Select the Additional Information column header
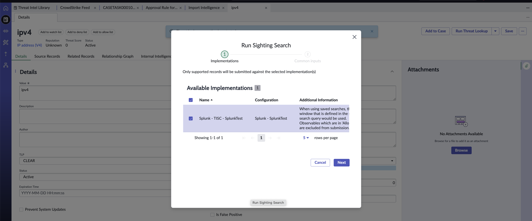This screenshot has height=221, width=532. point(318,100)
